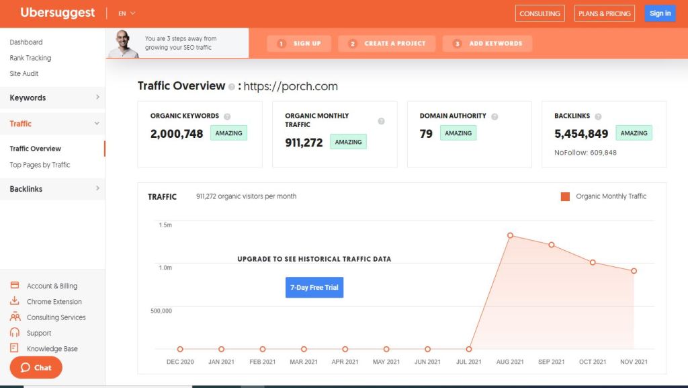
Task: Click the Support headset icon
Action: [14, 332]
